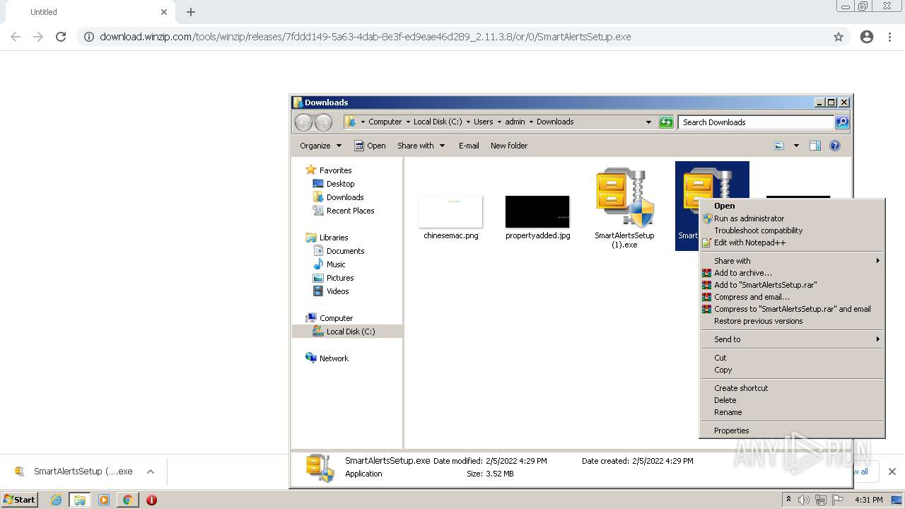Open Windows Media Player from taskbar
This screenshot has height=509, width=905.
[104, 500]
